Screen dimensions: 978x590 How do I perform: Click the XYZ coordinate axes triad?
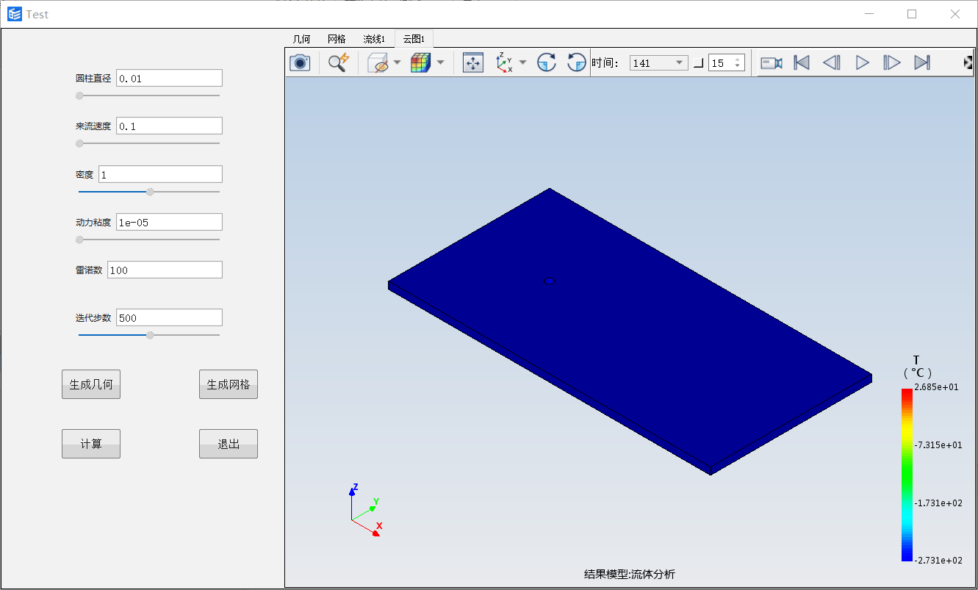click(x=364, y=510)
